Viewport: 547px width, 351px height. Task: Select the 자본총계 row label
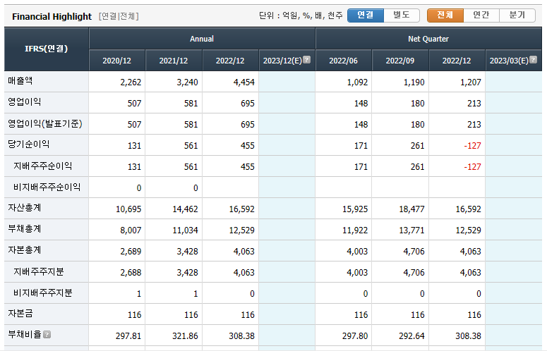coord(25,250)
